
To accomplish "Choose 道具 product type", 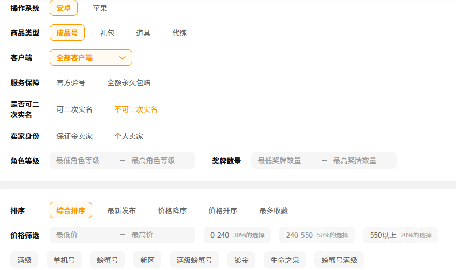I will click(x=143, y=33).
